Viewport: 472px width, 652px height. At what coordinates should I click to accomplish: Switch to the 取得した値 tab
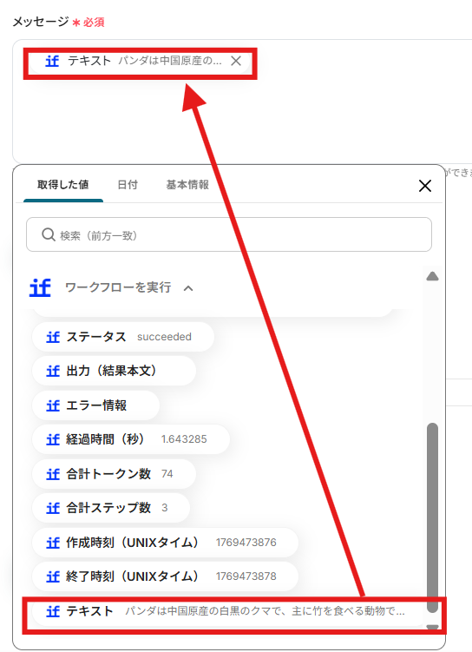coord(63,185)
